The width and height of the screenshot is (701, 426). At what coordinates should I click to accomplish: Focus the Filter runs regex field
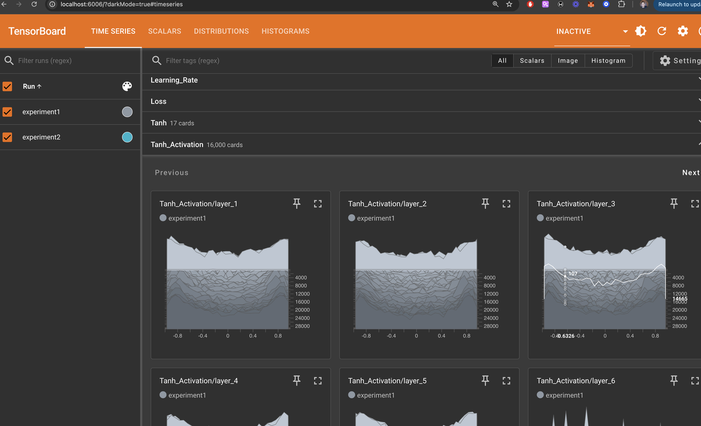pos(77,60)
